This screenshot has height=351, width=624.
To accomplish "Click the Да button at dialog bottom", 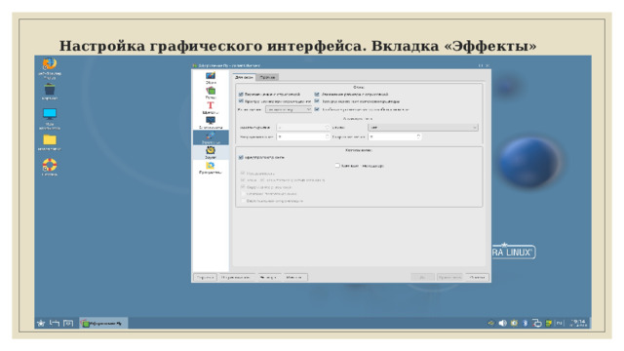I will click(422, 277).
